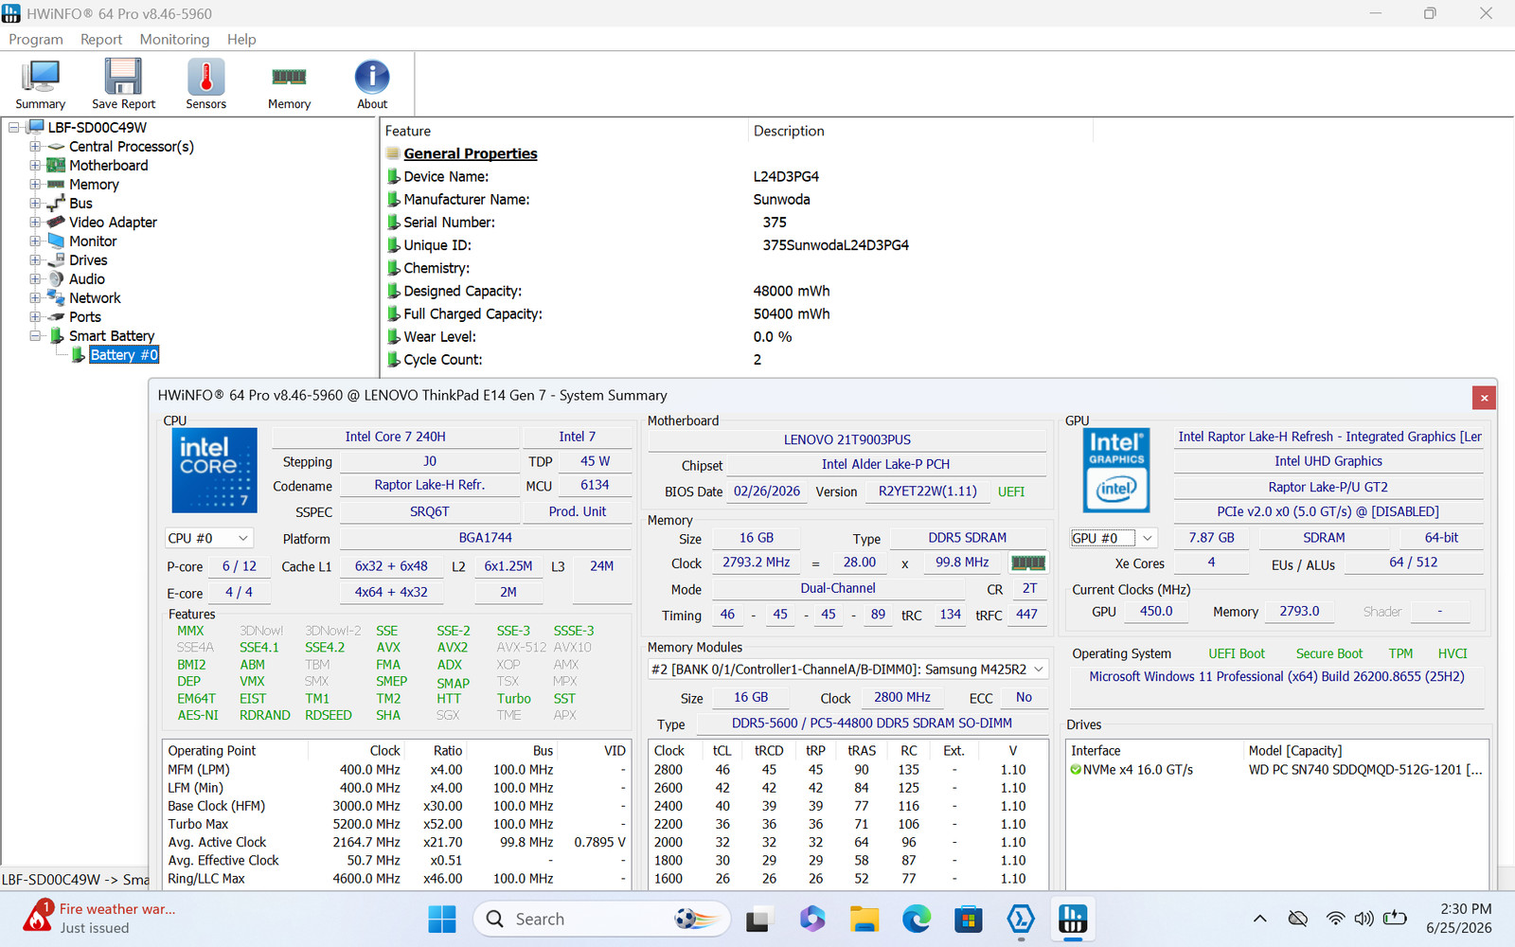
Task: Expand the Ports tree node
Action: (35, 317)
